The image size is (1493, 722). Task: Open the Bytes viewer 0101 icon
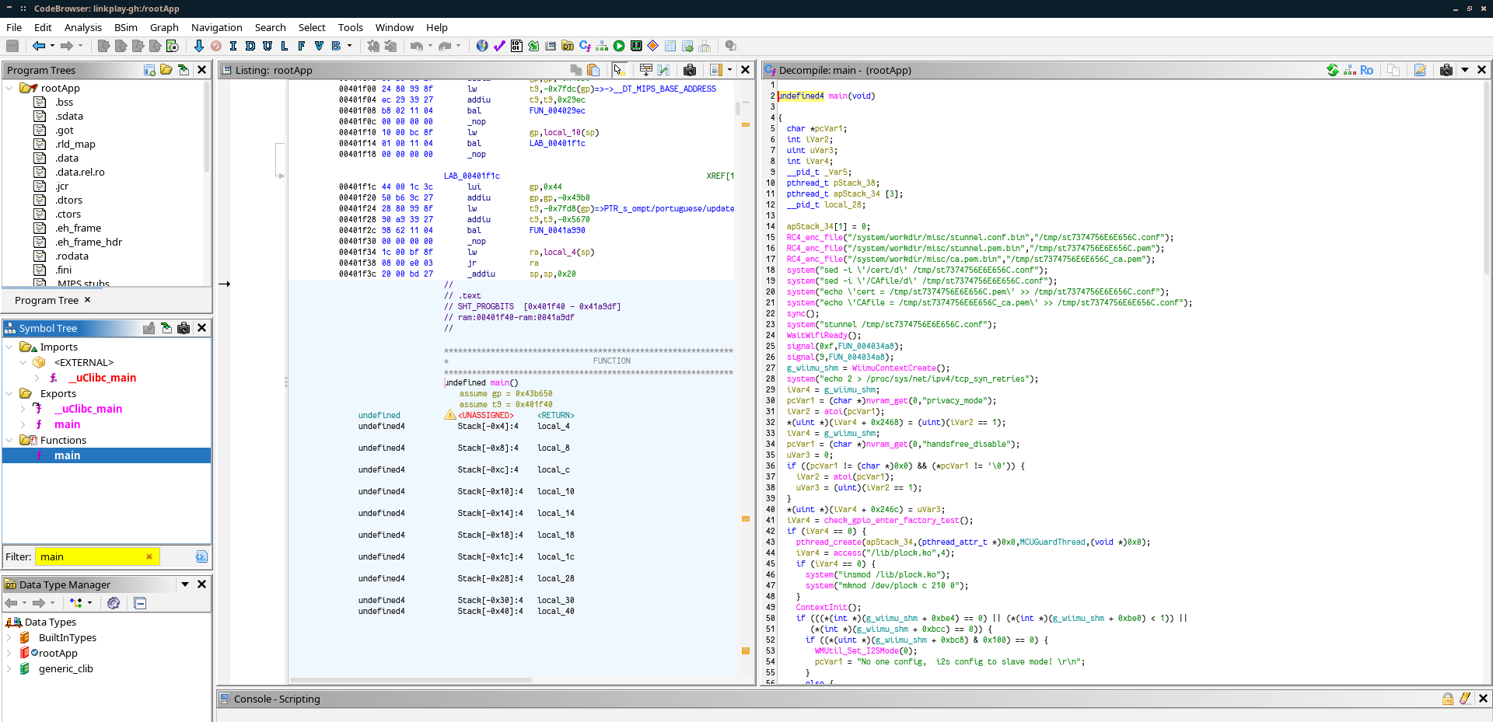(516, 46)
